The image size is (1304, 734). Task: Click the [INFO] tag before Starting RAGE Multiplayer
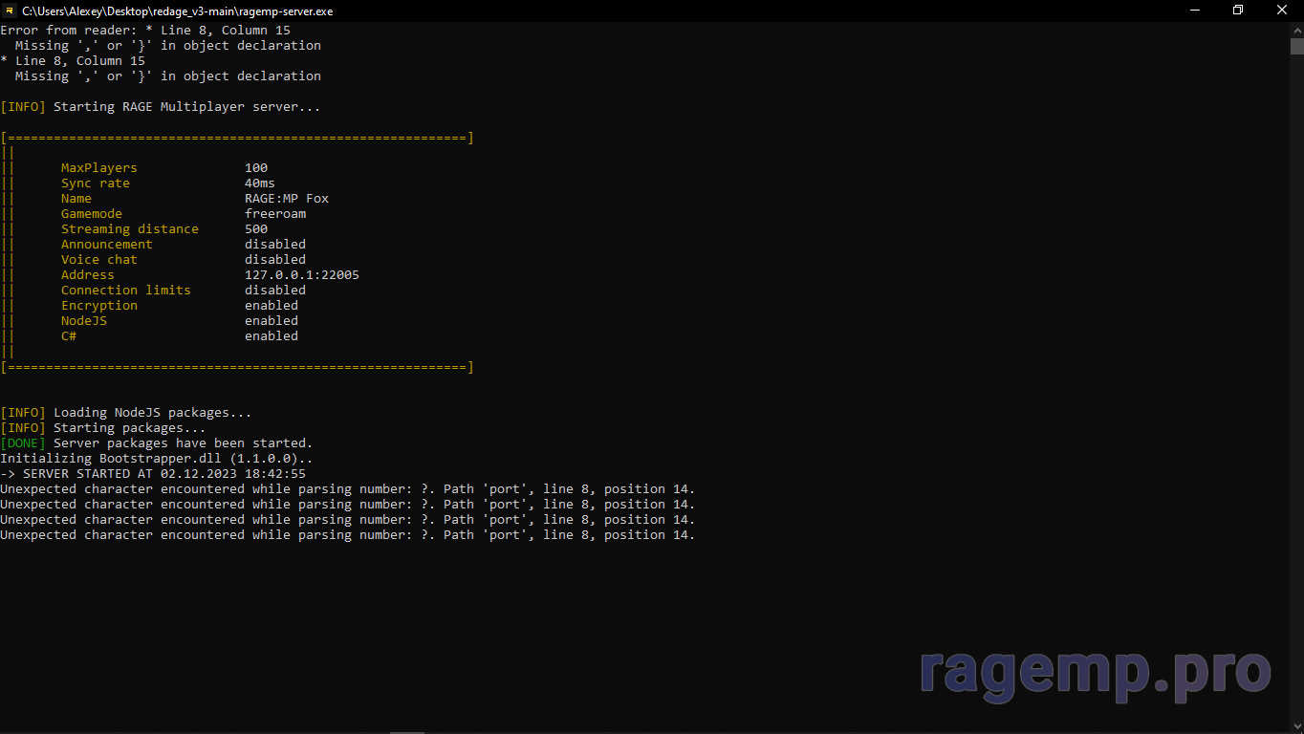[22, 106]
